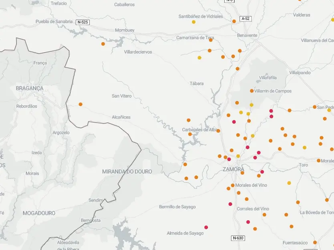Image resolution: width=334 pixels, height=250 pixels.
Task: Click the Trefacio town label
Action: (x=59, y=4)
